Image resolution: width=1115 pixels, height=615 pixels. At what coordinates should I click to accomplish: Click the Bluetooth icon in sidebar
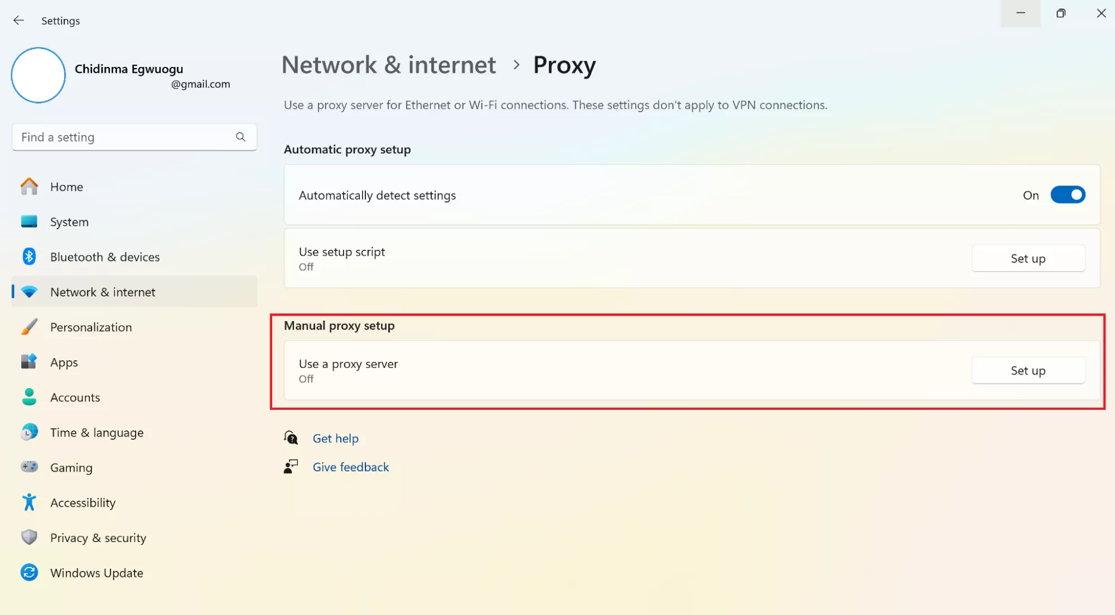click(29, 256)
